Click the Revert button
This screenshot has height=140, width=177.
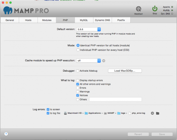(x=138, y=134)
